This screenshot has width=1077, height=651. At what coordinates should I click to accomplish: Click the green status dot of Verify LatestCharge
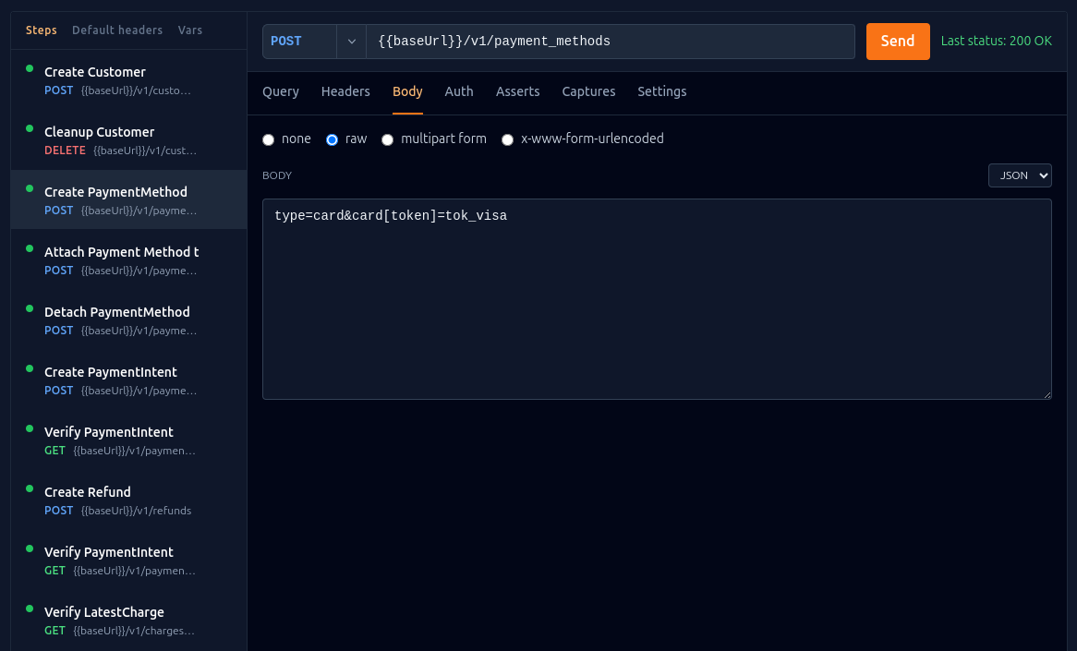(x=30, y=609)
